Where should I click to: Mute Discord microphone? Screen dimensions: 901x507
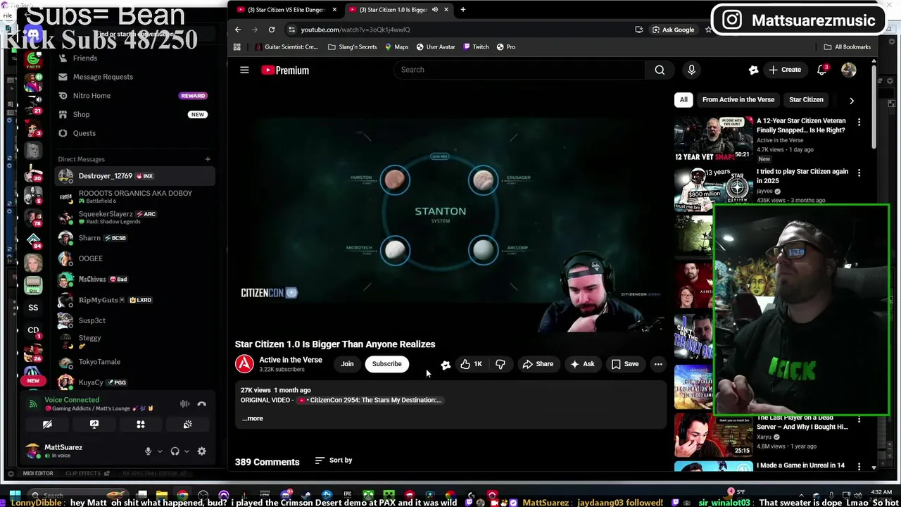(x=148, y=451)
